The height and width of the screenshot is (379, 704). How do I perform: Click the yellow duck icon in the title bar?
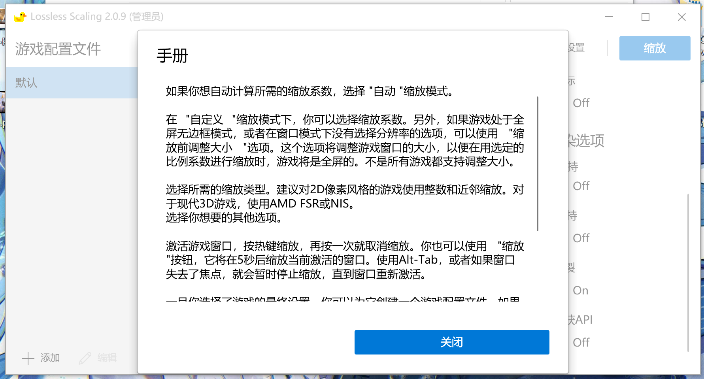pos(19,17)
